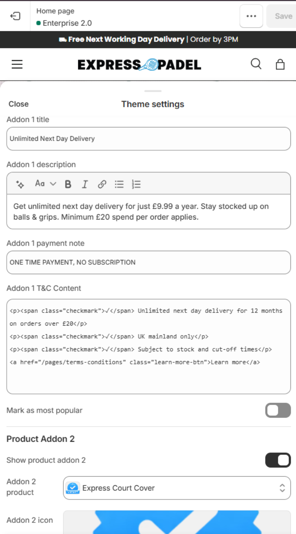Open the hamburger navigation menu
The height and width of the screenshot is (534, 296).
[17, 64]
